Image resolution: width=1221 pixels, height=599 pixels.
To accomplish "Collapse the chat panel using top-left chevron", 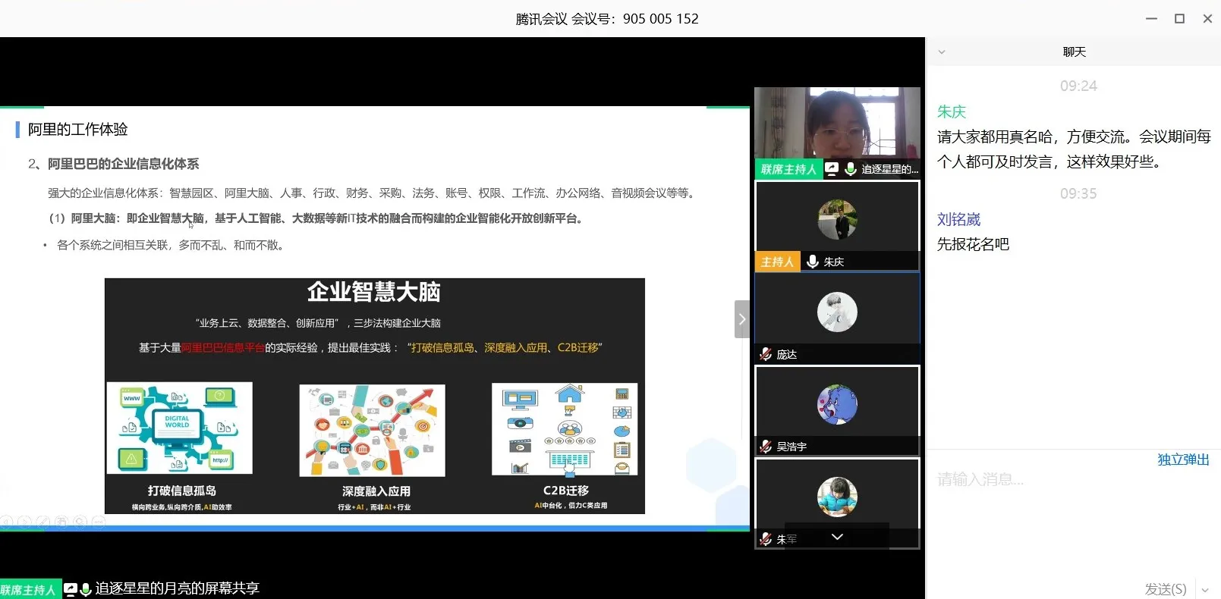I will 942,52.
